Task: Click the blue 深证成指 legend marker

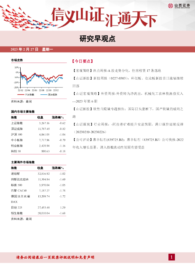Action: pyautogui.click(x=44, y=95)
